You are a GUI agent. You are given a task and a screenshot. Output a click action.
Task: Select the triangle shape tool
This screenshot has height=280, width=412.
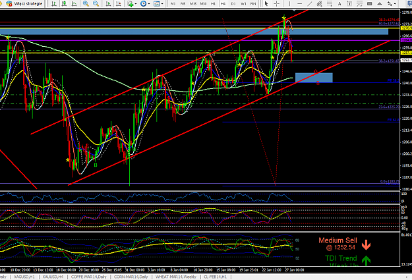[380, 4]
